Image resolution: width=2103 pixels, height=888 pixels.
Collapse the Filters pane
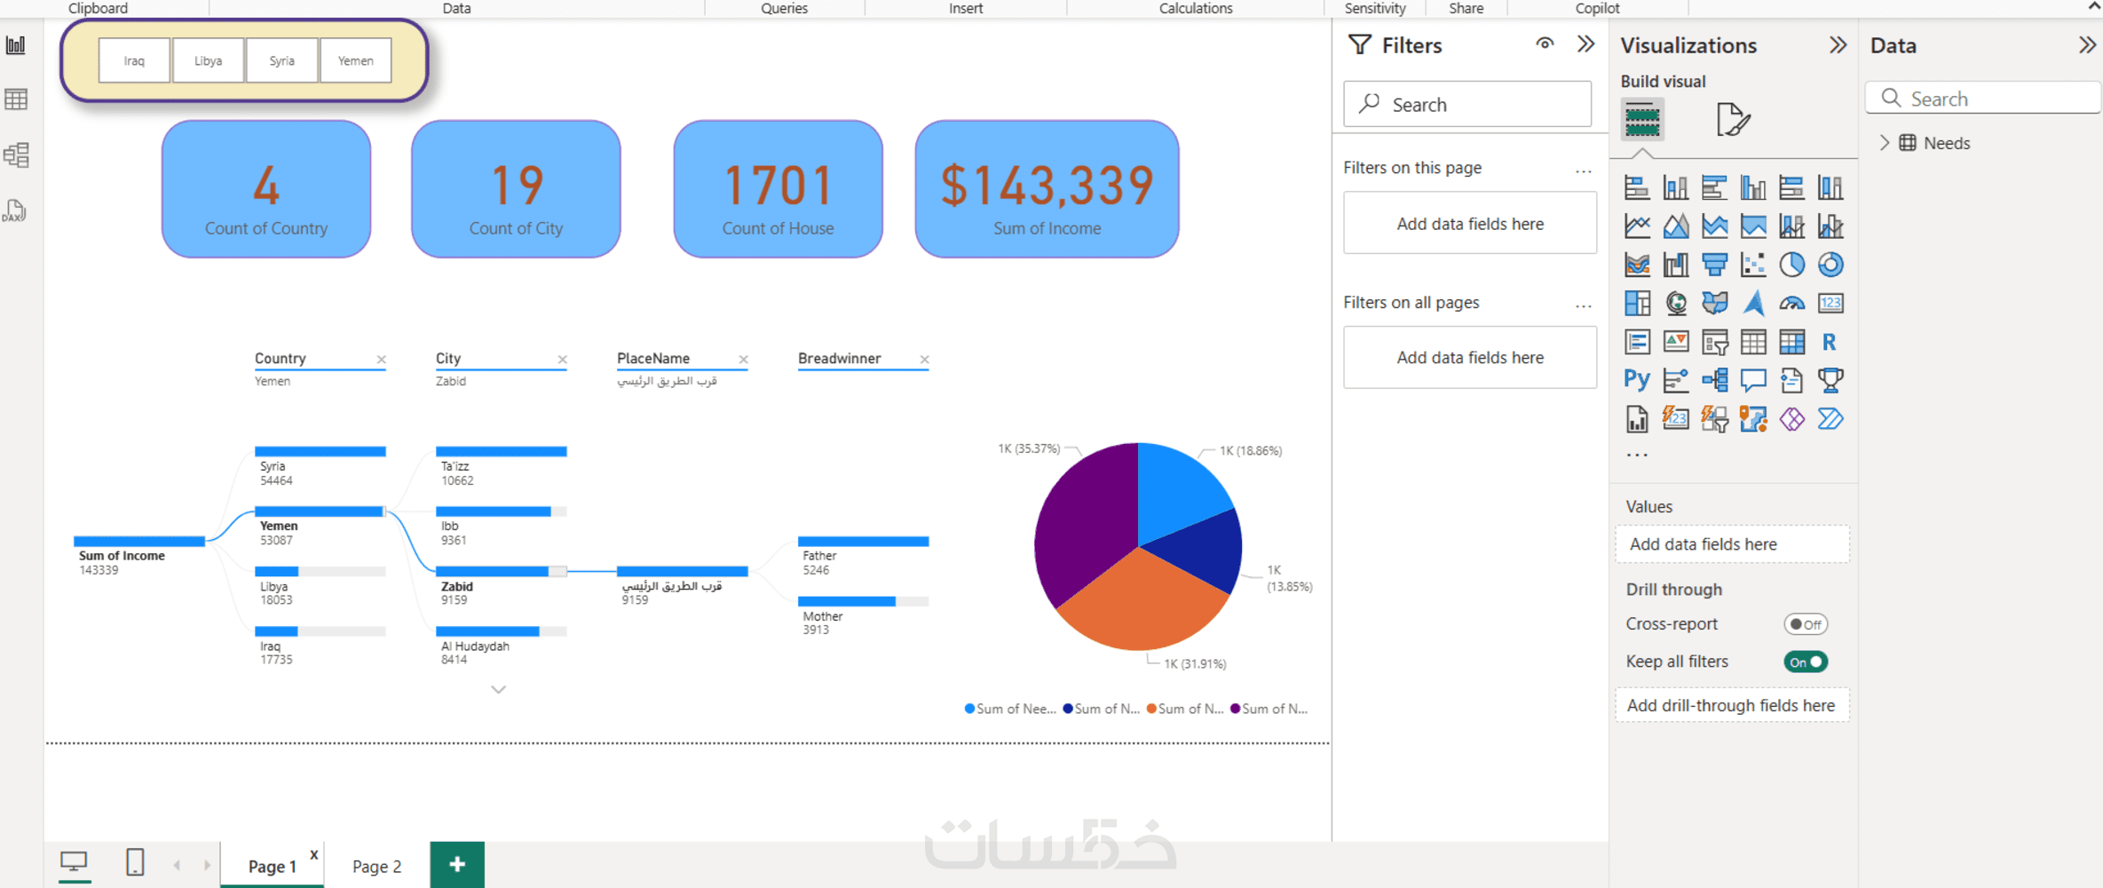1585,44
